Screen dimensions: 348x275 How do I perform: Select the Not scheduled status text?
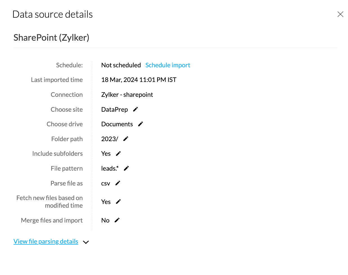121,65
